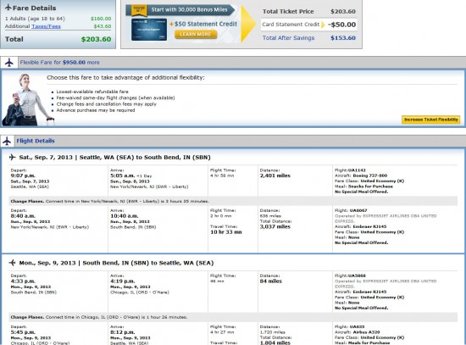
Task: Click the 2,401 miles distance
Action: tap(275, 175)
